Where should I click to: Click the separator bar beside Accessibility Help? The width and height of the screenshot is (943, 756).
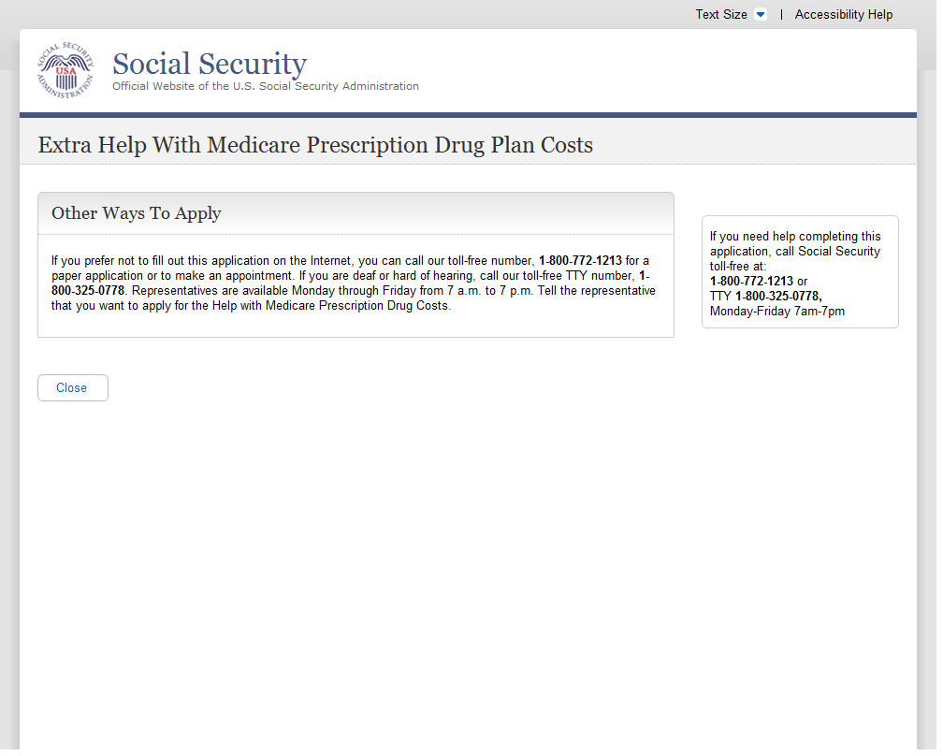coord(781,15)
